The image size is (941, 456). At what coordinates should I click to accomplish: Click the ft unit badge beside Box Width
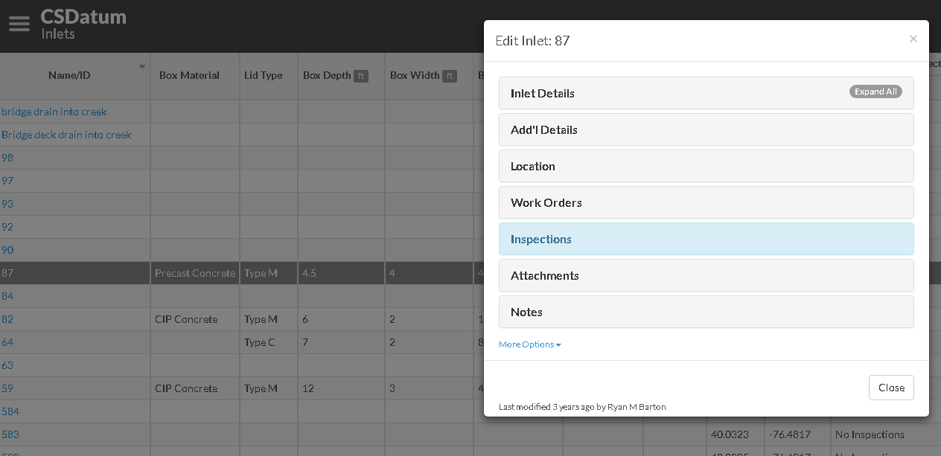click(x=450, y=76)
